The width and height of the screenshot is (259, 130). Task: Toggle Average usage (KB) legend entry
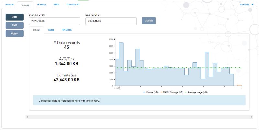point(196,92)
